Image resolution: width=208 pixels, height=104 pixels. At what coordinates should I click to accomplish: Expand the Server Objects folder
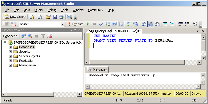(10, 56)
